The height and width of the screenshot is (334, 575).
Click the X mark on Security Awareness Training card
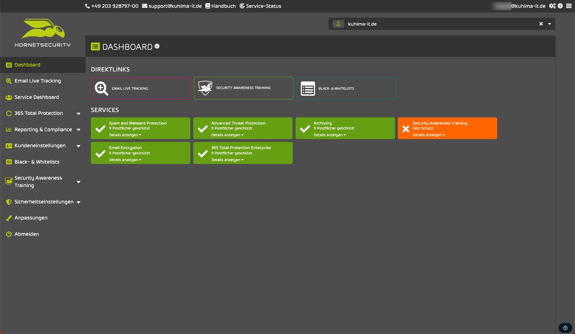[406, 129]
